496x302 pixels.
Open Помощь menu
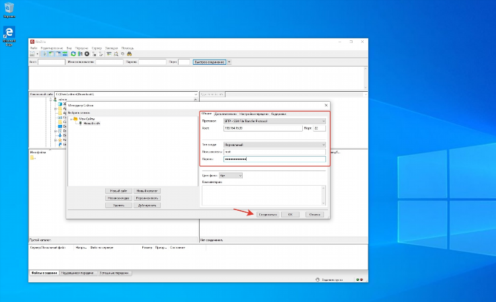point(128,48)
